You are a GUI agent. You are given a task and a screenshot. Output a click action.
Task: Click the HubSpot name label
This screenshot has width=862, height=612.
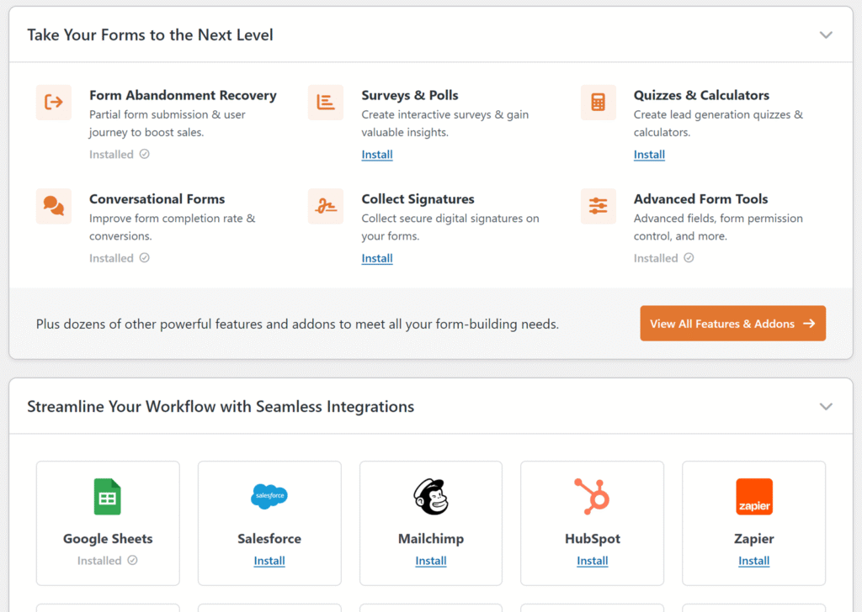coord(592,539)
